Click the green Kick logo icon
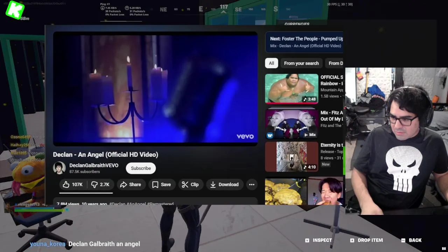 pos(15,9)
